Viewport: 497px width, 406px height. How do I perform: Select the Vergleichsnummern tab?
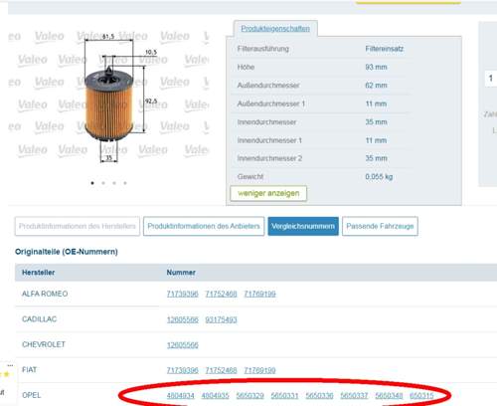pos(303,226)
